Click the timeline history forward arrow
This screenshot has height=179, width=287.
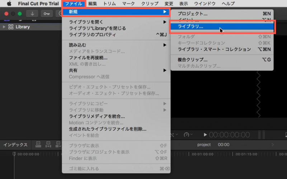[x=273, y=145]
